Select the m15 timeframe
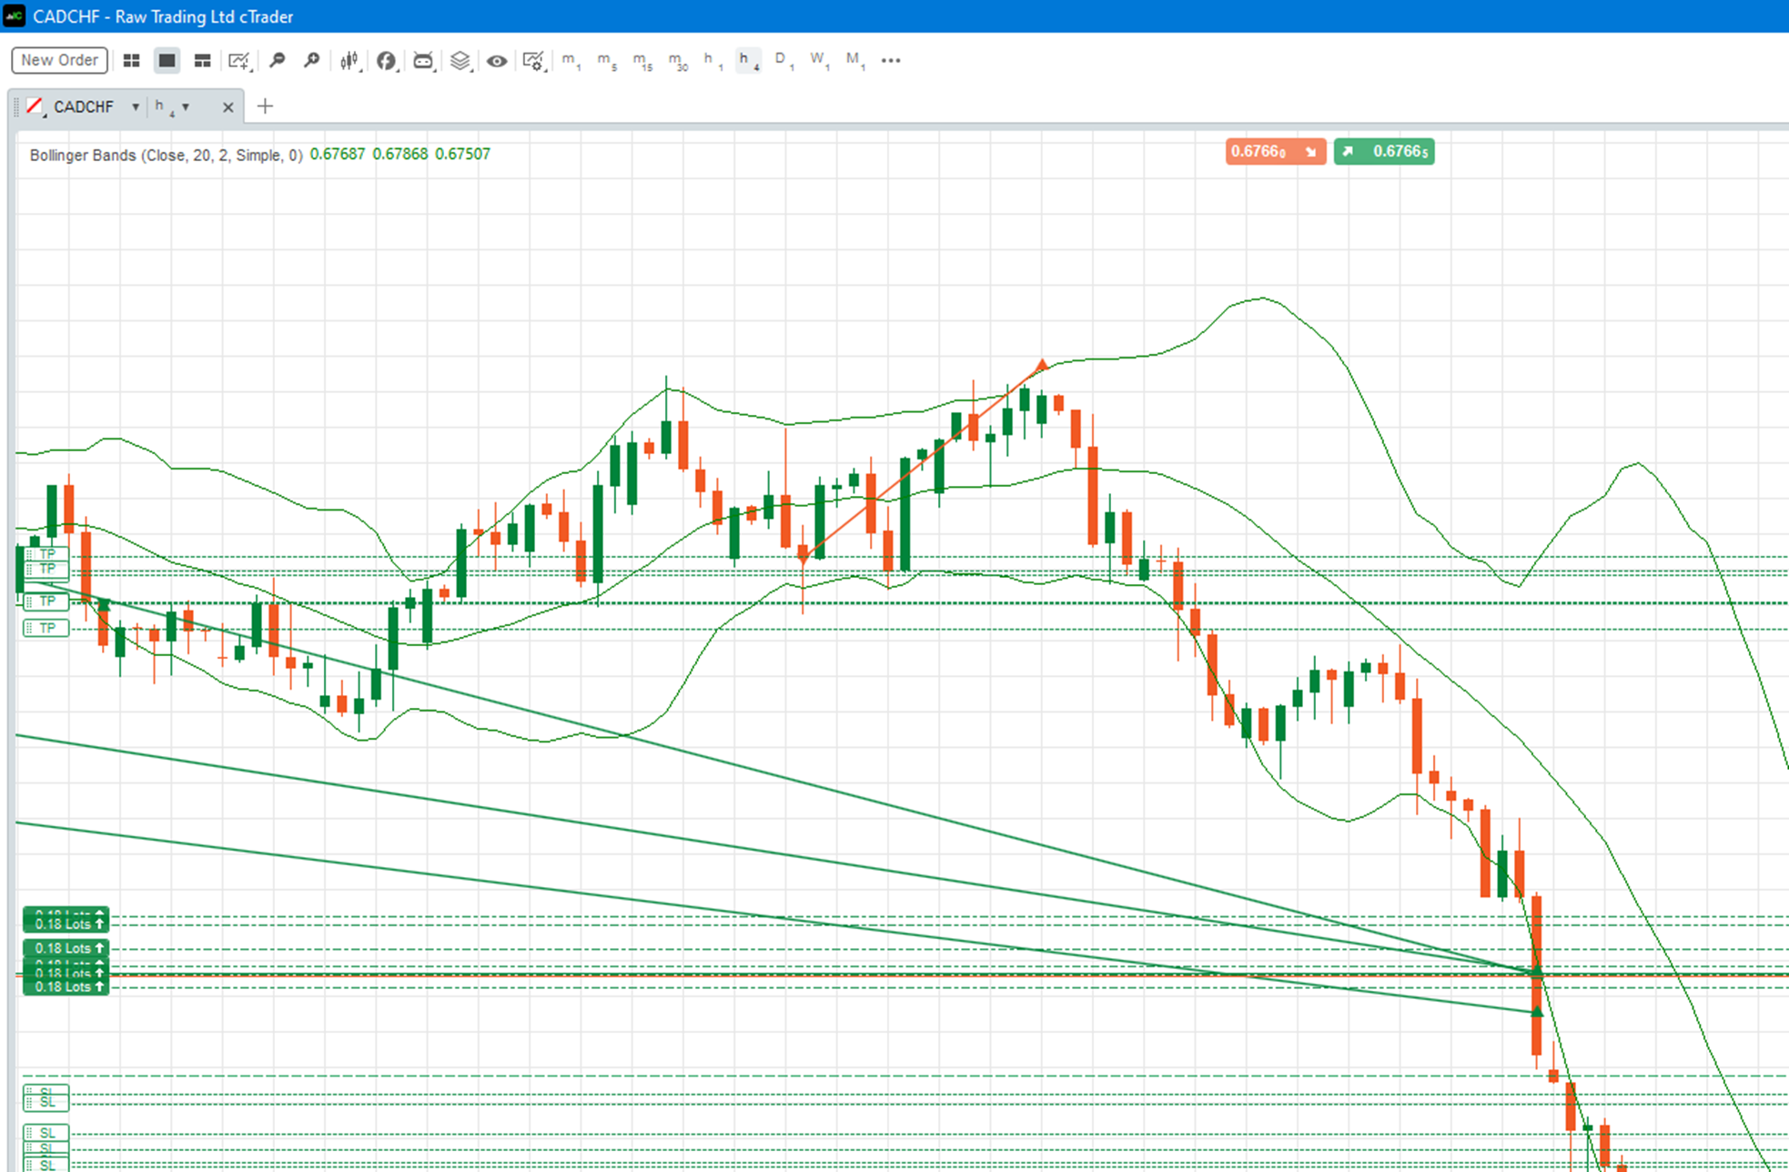Screen dimensions: 1789x1172 click(642, 60)
